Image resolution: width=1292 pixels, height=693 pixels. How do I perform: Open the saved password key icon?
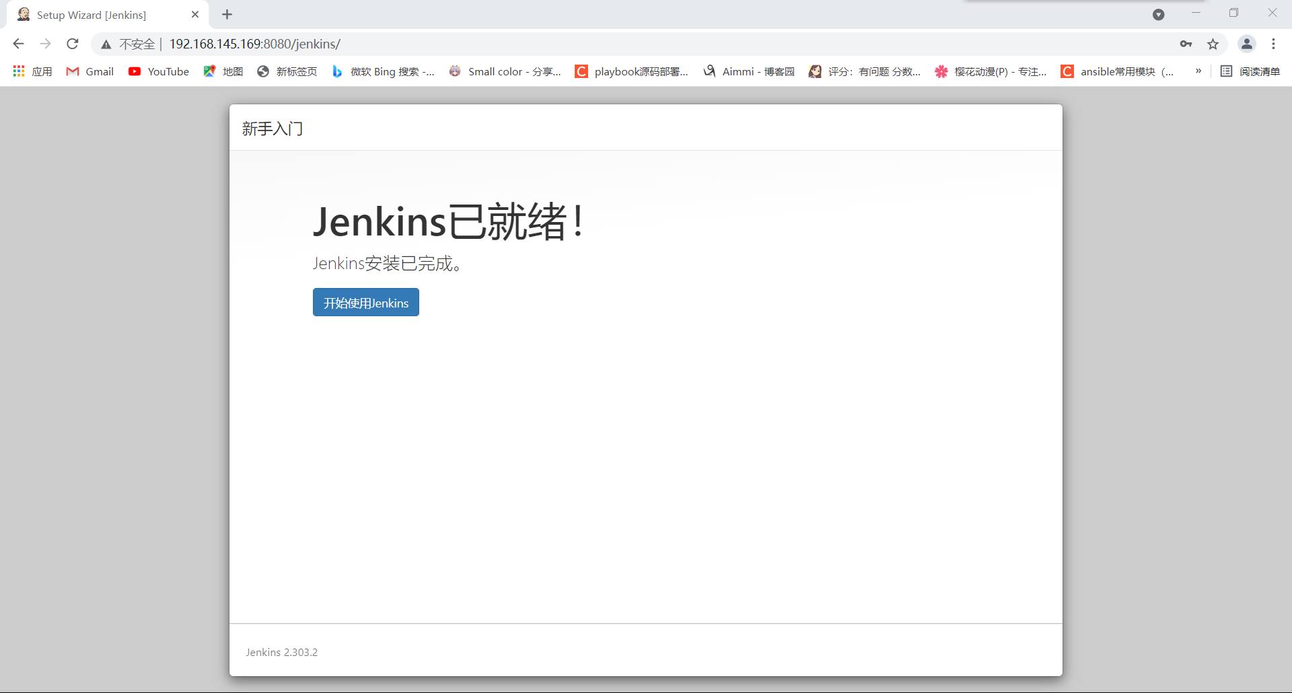coord(1186,44)
